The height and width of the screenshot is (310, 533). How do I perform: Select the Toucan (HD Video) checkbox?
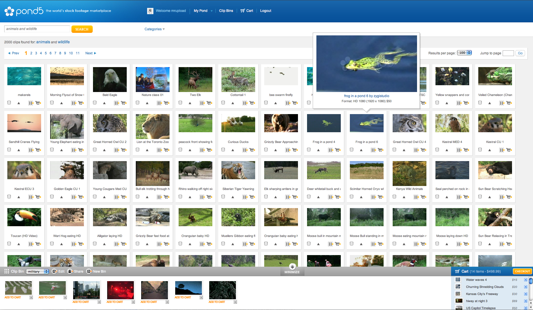9,243
